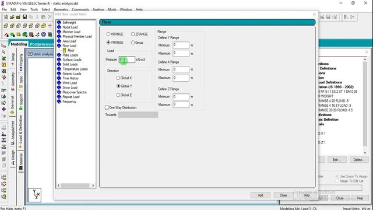
Task: Click the View From +Z cube icon
Action: (6, 26)
